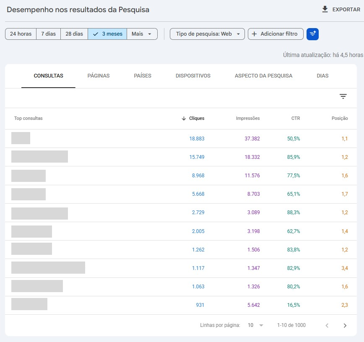Switch to ASPECTO DA PESQUISA tab

pyautogui.click(x=263, y=75)
